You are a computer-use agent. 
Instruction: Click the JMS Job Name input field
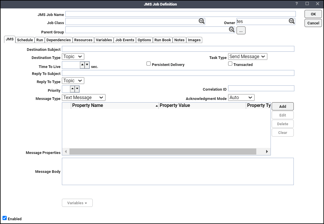180,14
